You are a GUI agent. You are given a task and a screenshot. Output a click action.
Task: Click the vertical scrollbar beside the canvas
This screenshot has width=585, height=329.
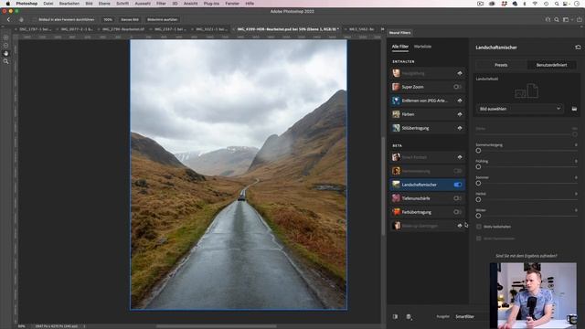point(383,186)
